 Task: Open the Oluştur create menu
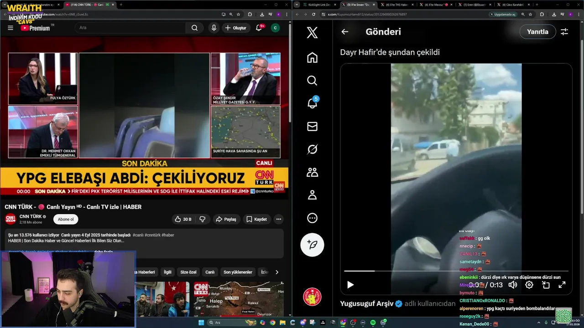[236, 28]
